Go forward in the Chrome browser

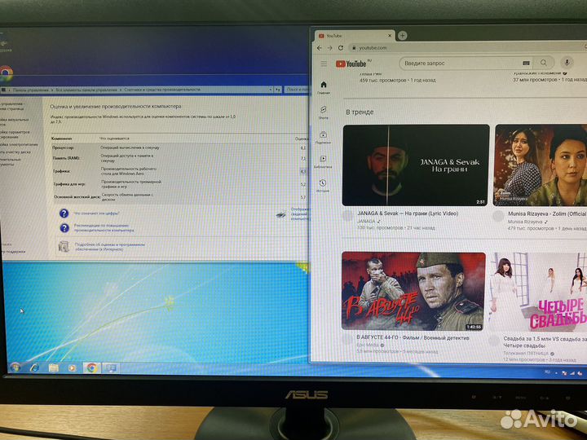[330, 48]
